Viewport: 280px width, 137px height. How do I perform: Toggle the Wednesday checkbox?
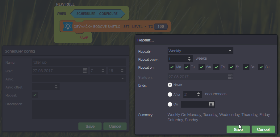pyautogui.click(x=202, y=67)
